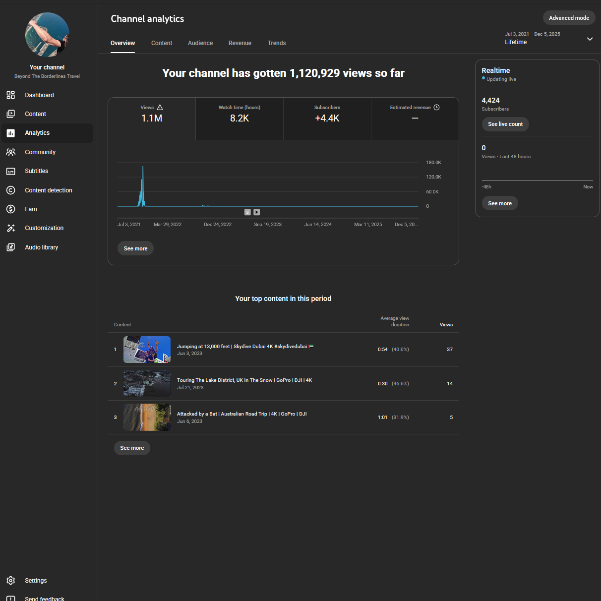Switch to the Audience tab
This screenshot has height=601, width=601.
200,43
